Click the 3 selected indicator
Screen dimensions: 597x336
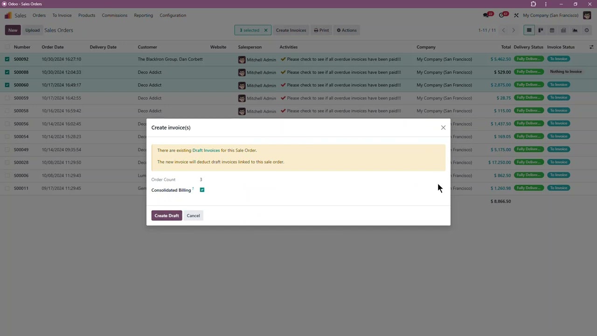[x=250, y=30]
